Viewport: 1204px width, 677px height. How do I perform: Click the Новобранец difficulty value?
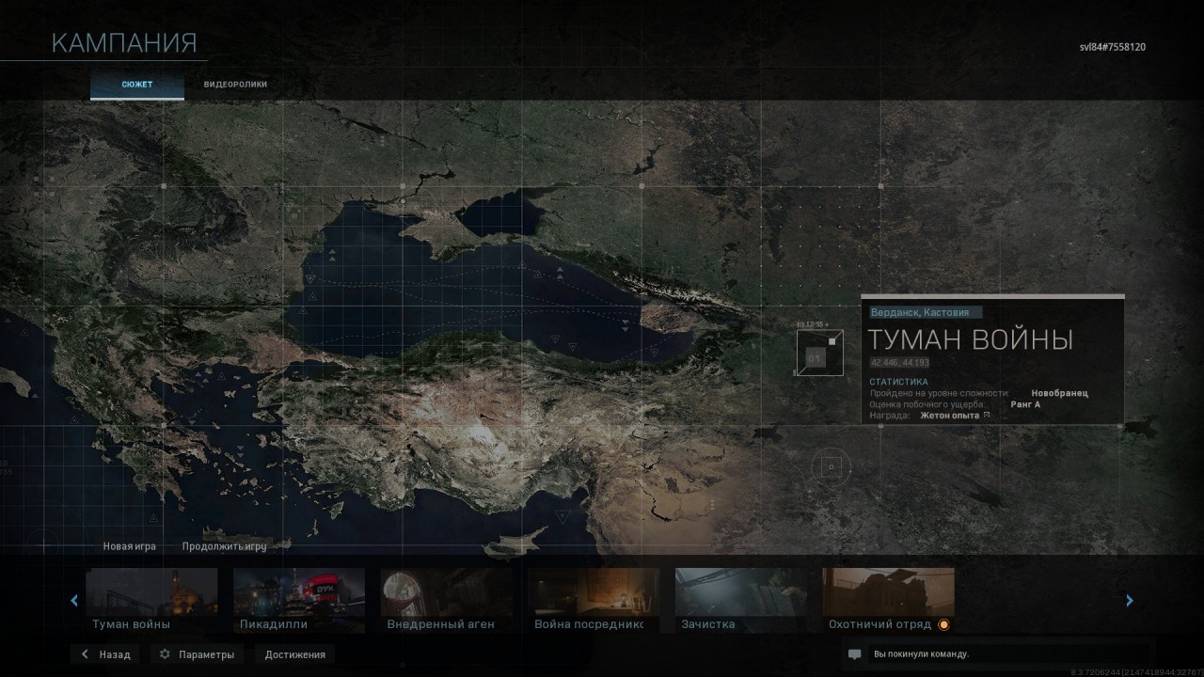[1059, 393]
